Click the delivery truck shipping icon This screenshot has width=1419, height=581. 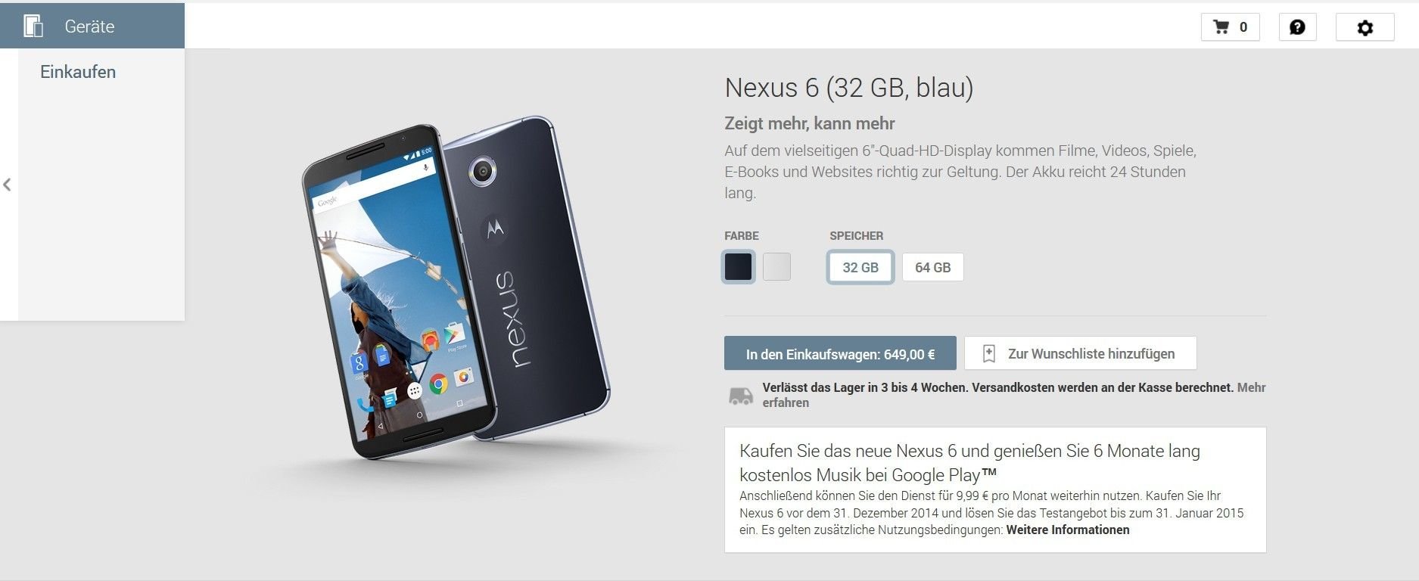pos(741,396)
